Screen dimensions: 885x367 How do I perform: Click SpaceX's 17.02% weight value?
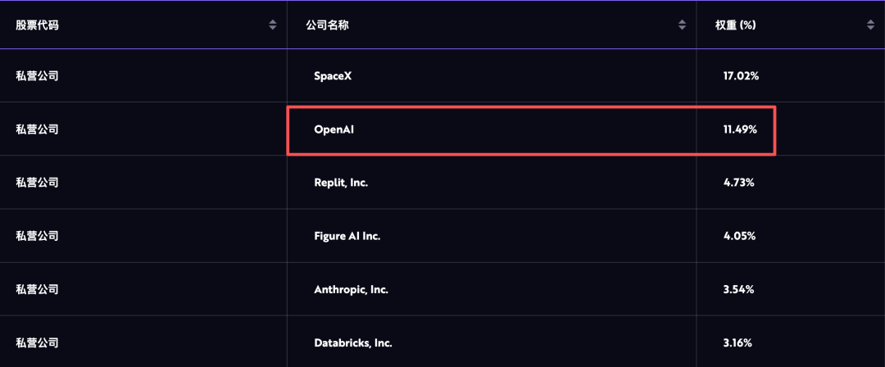click(x=741, y=76)
